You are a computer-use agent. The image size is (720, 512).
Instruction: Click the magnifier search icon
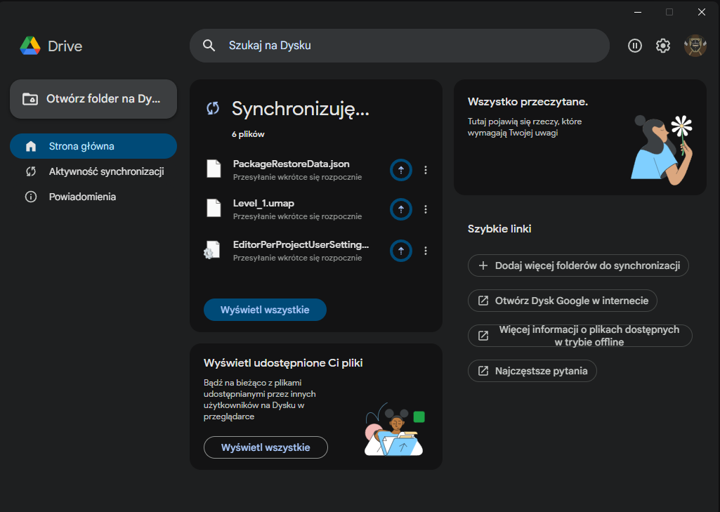(209, 46)
